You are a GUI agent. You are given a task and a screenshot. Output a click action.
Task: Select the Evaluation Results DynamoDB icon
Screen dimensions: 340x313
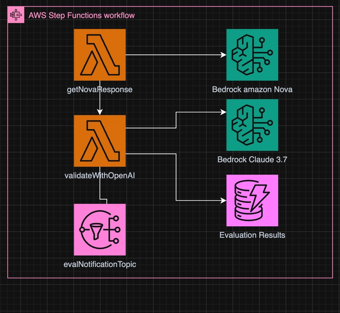(252, 200)
